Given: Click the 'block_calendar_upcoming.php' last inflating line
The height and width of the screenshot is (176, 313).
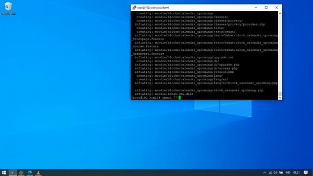Looking at the screenshot, I should [x=199, y=90].
